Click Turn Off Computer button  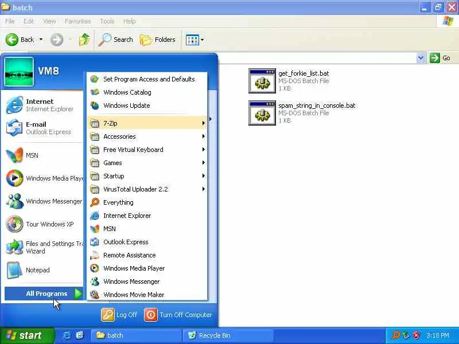tap(178, 315)
